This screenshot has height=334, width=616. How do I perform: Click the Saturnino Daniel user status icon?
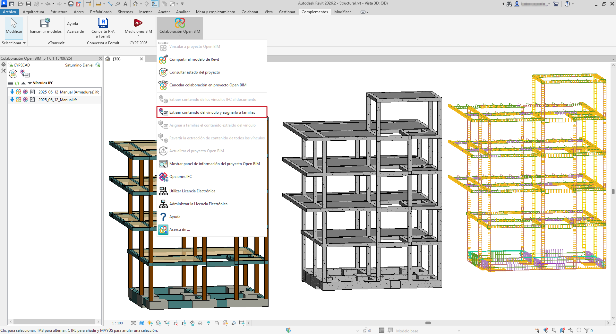point(98,65)
